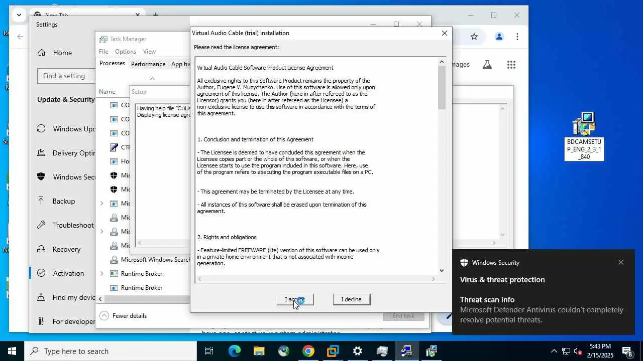Open the Windows Start menu
Image resolution: width=643 pixels, height=361 pixels.
12,351
